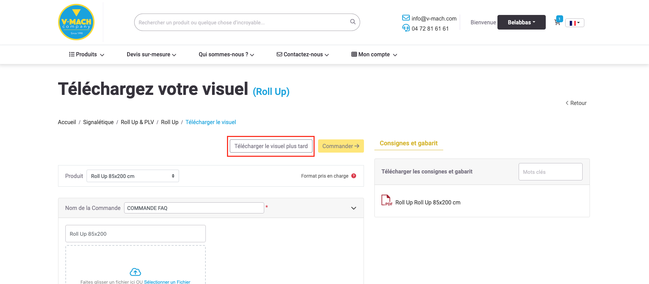649x284 pixels.
Task: Focus the Mots clés keyword field
Action: [x=550, y=172]
